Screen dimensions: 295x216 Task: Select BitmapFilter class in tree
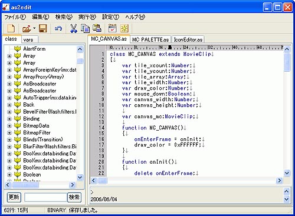point(37,132)
